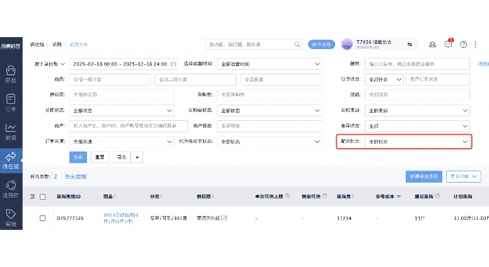Viewport: 489px width, 267px height.
Task: Open the 按下单日期 date-type dropdown
Action: pos(49,64)
